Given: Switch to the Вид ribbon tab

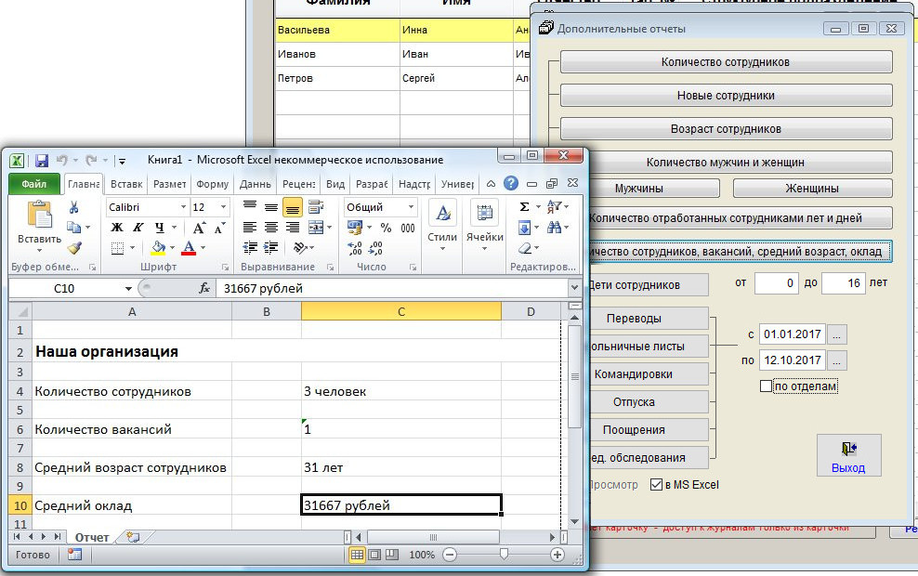Looking at the screenshot, I should pos(335,184).
